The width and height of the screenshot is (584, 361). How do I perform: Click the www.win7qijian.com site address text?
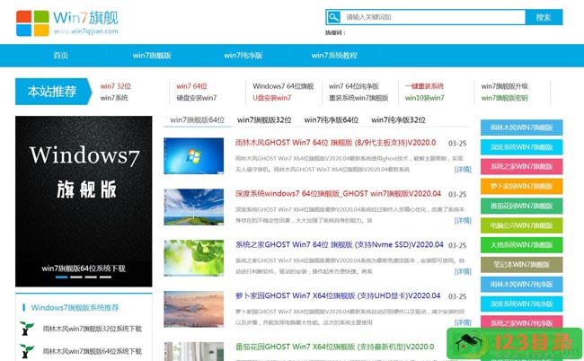coord(86,31)
